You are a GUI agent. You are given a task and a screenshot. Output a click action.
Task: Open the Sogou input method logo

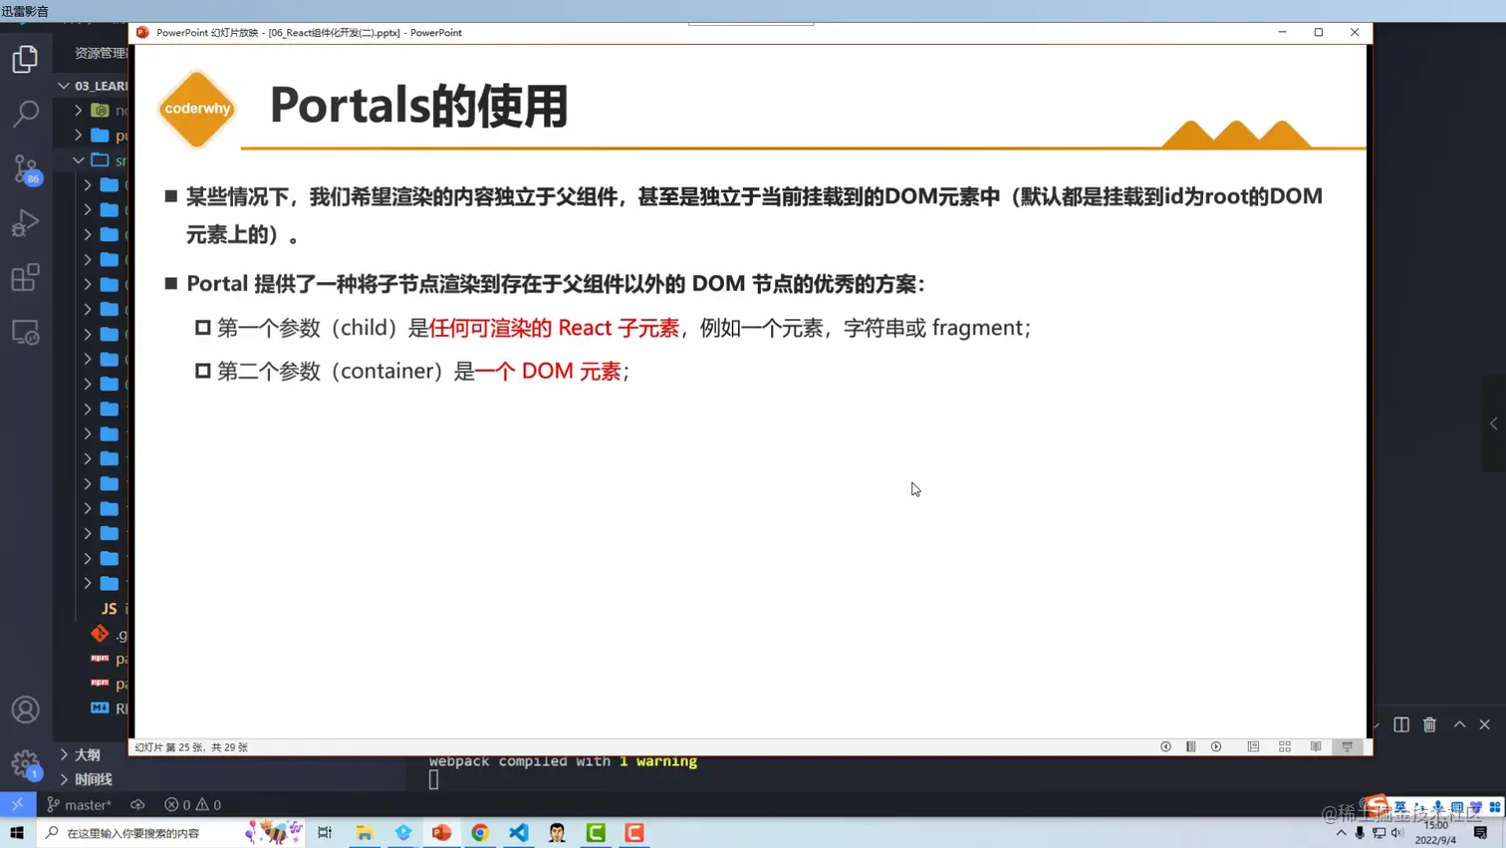pyautogui.click(x=1377, y=803)
